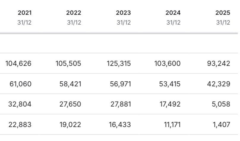Viewport: 240px width, 141px height.
Task: Select the 2024 column header
Action: coord(173,13)
